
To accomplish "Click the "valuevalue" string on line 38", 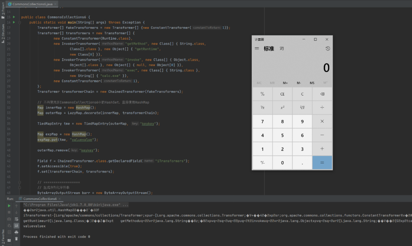I will click(x=82, y=140).
